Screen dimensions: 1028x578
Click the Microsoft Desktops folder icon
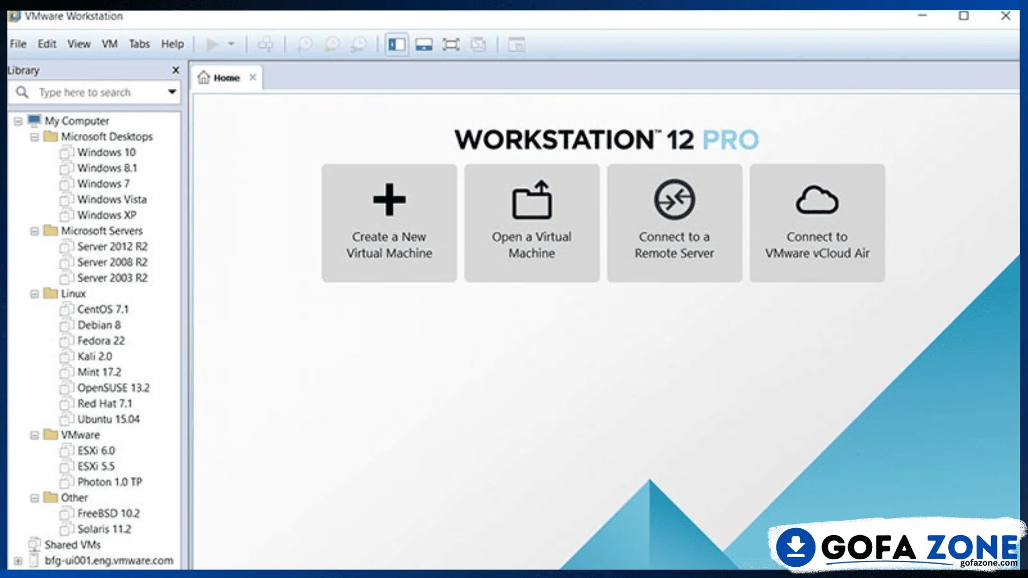[51, 136]
